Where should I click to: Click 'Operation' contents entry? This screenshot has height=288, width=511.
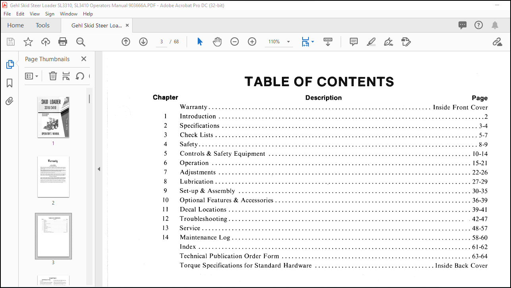(194, 163)
